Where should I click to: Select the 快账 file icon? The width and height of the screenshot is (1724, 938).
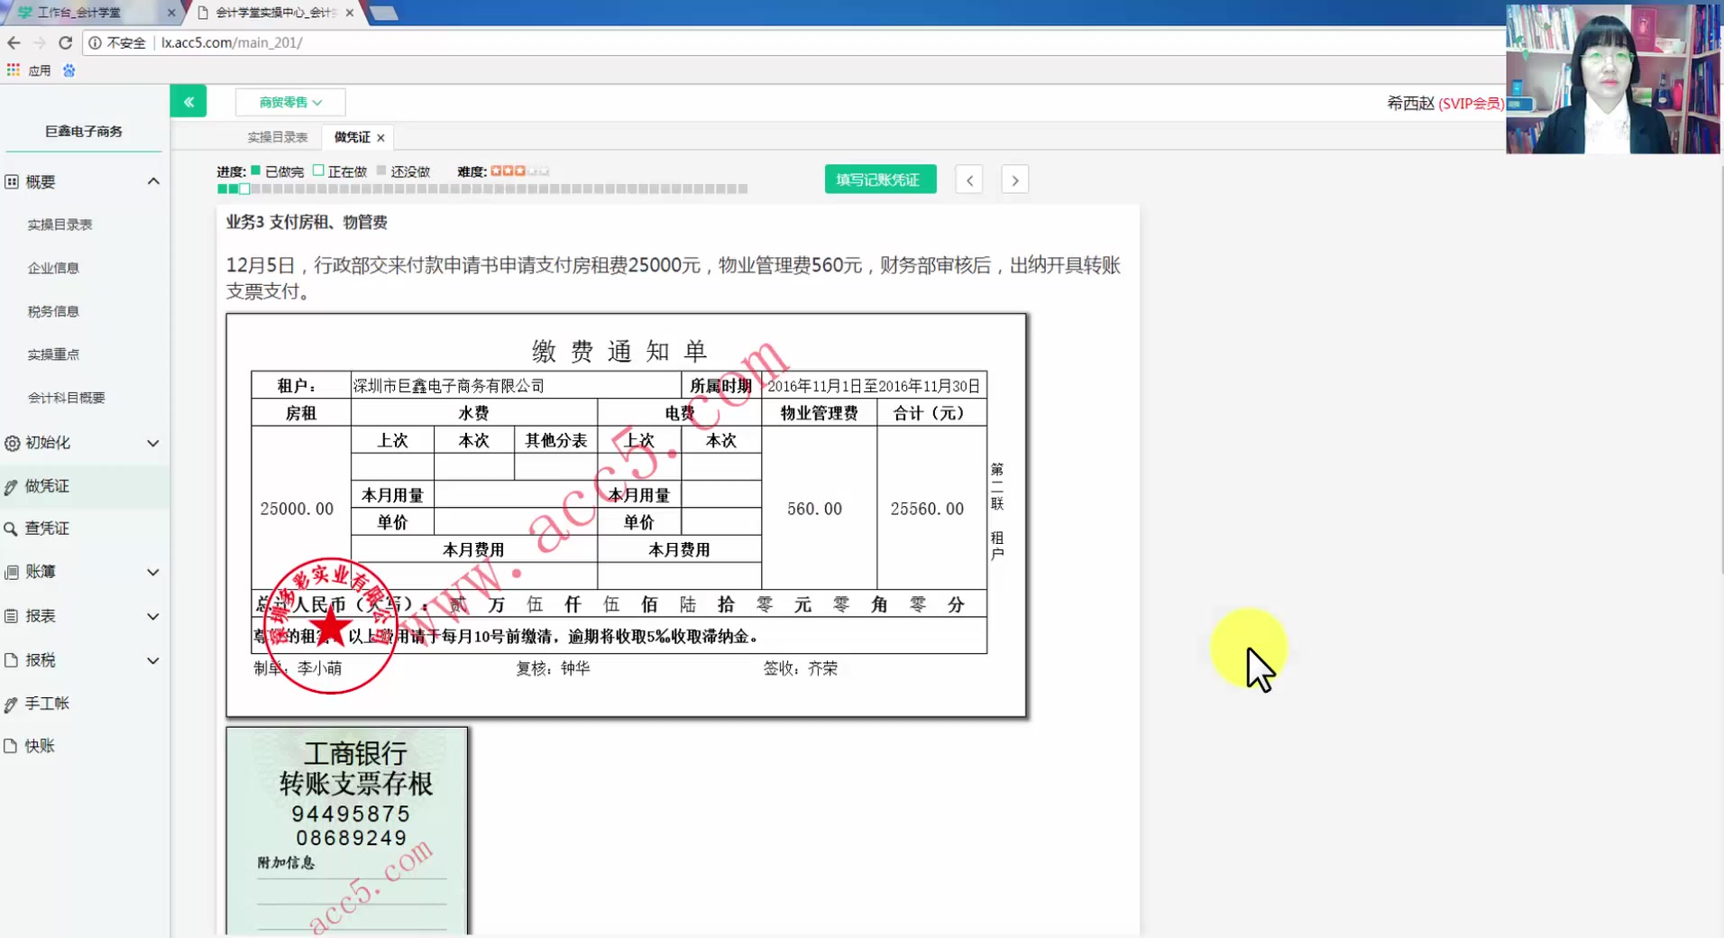click(x=12, y=746)
